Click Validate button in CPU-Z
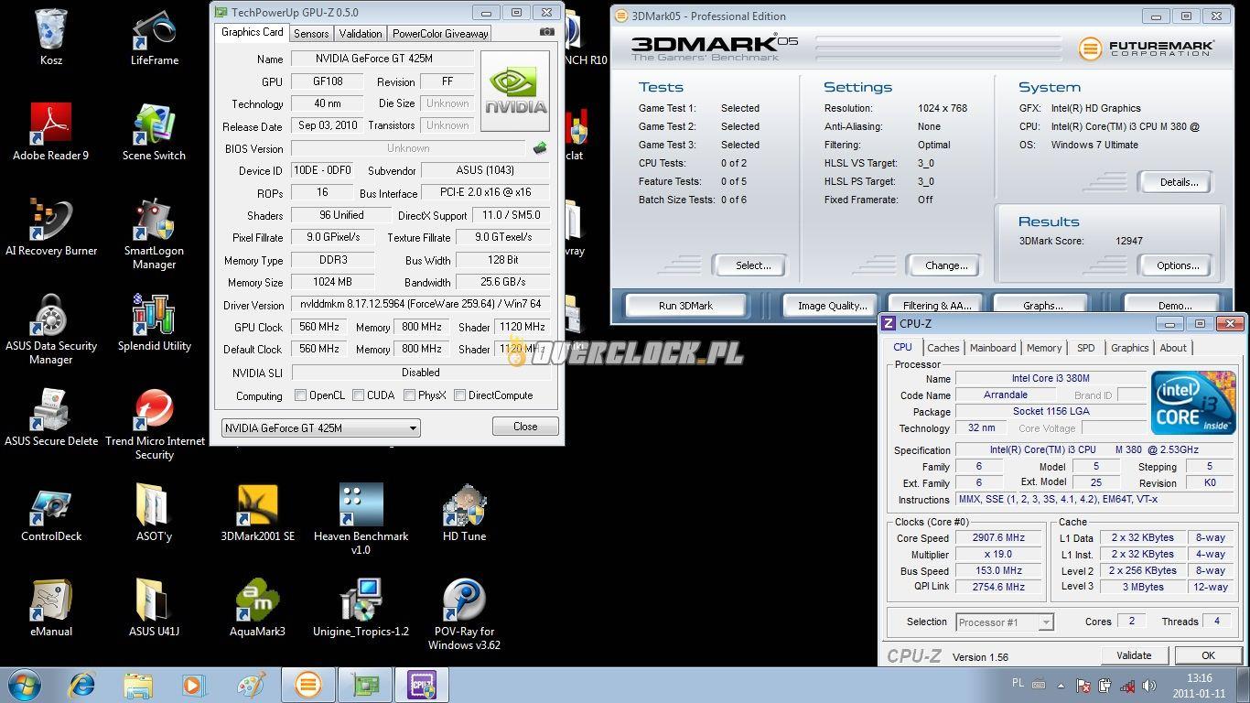 tap(1134, 655)
